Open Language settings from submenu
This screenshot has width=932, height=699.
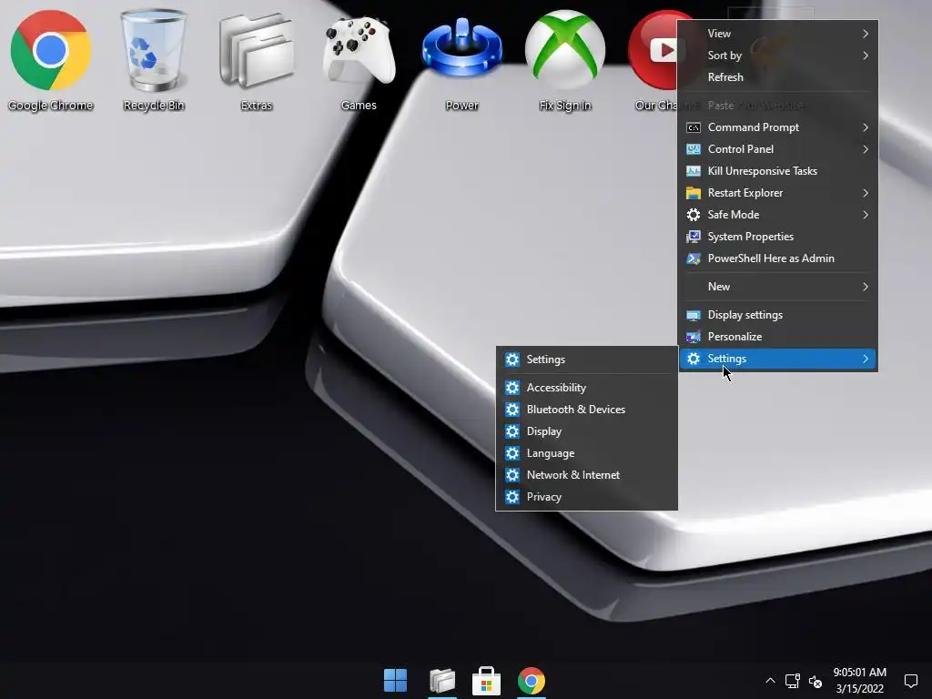coord(587,453)
